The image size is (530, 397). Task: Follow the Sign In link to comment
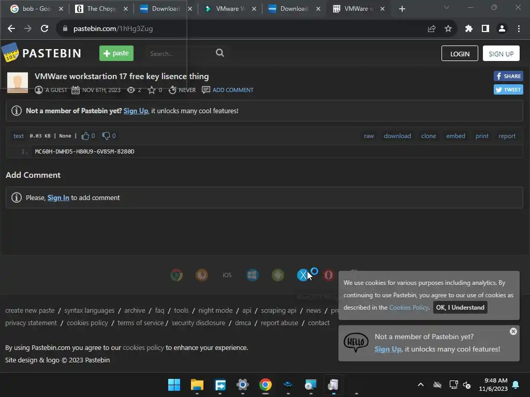point(58,198)
